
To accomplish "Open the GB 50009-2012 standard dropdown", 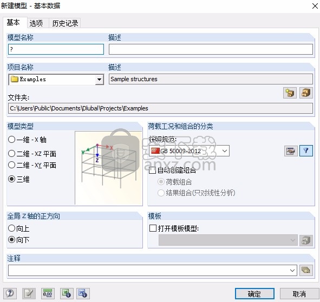I will coord(189,151).
